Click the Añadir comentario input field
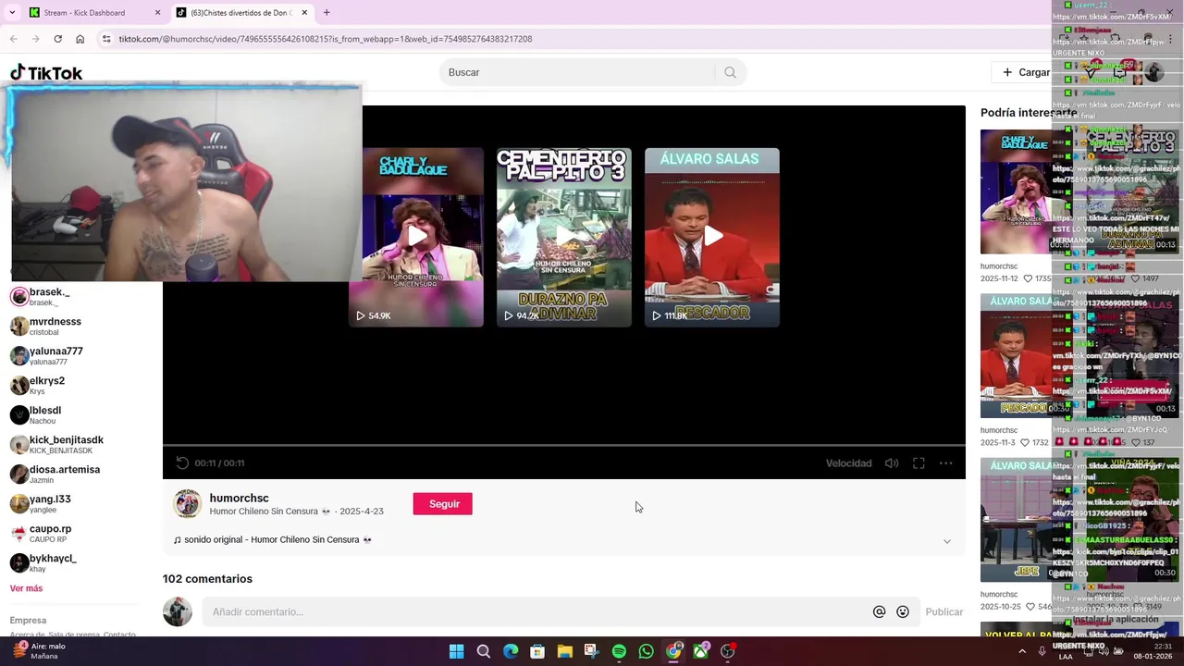This screenshot has width=1184, height=666. 561,611
